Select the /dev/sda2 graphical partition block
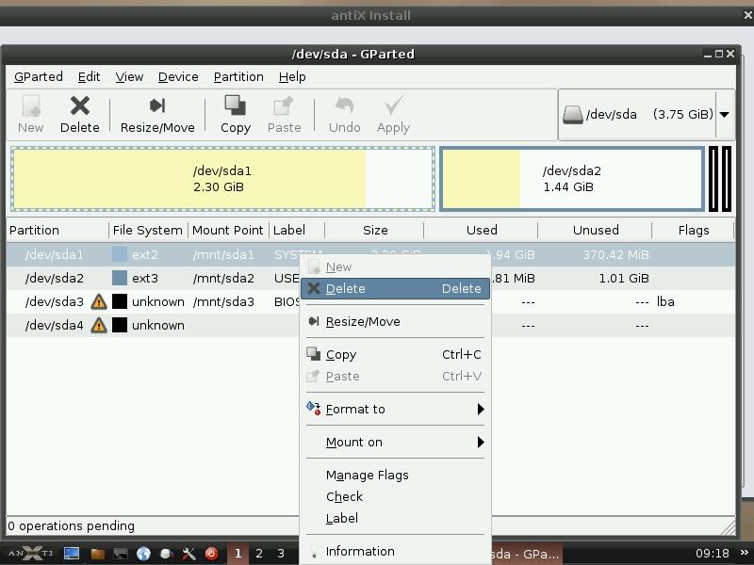The width and height of the screenshot is (754, 565). 572,179
